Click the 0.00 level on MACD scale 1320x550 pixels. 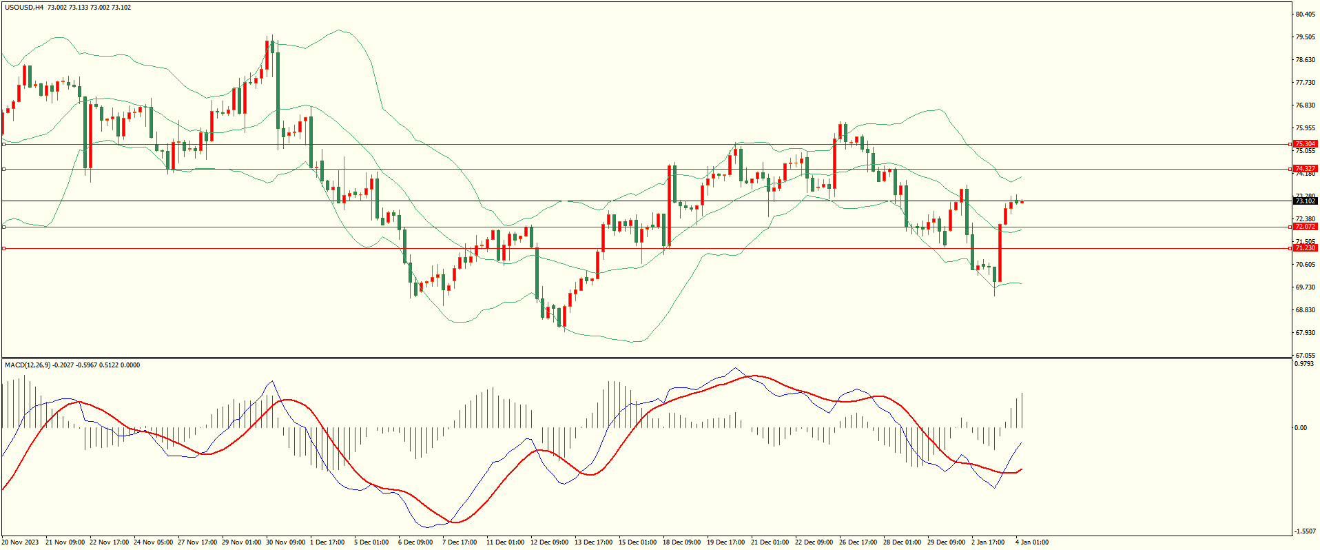1300,428
